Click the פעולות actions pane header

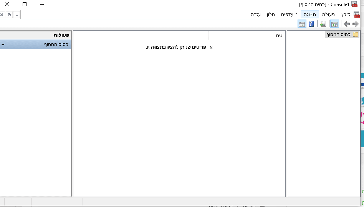36,35
